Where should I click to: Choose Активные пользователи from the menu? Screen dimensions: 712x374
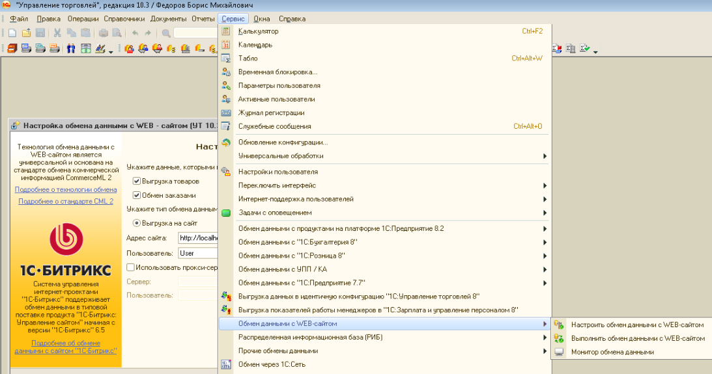[276, 100]
